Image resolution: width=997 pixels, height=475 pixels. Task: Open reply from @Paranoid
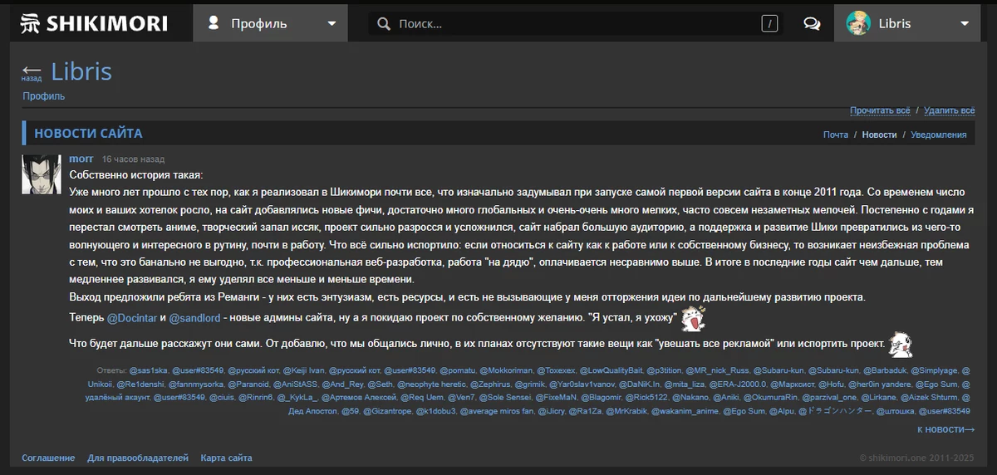pyautogui.click(x=249, y=384)
